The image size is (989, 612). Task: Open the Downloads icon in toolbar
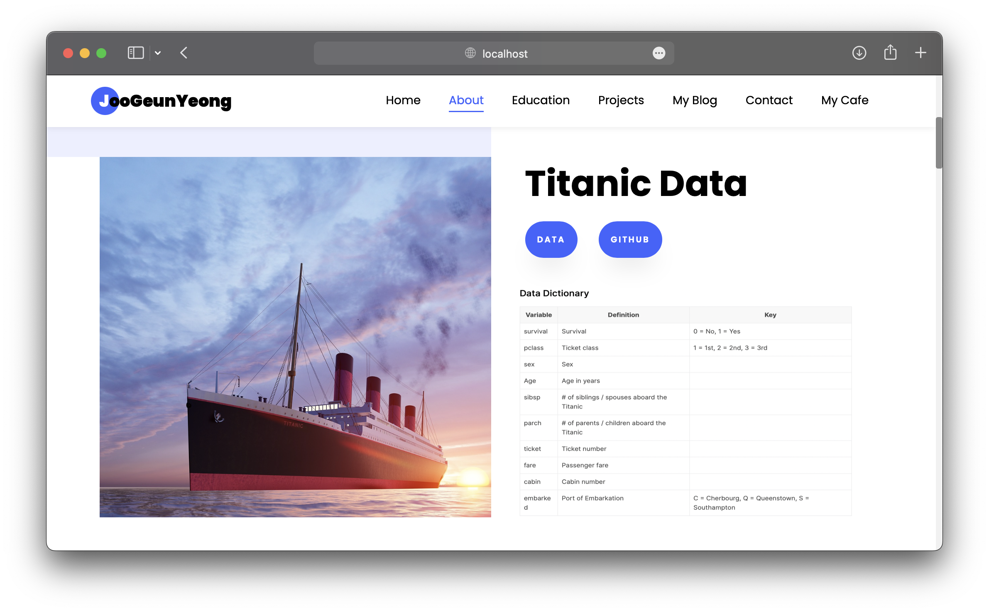tap(859, 53)
